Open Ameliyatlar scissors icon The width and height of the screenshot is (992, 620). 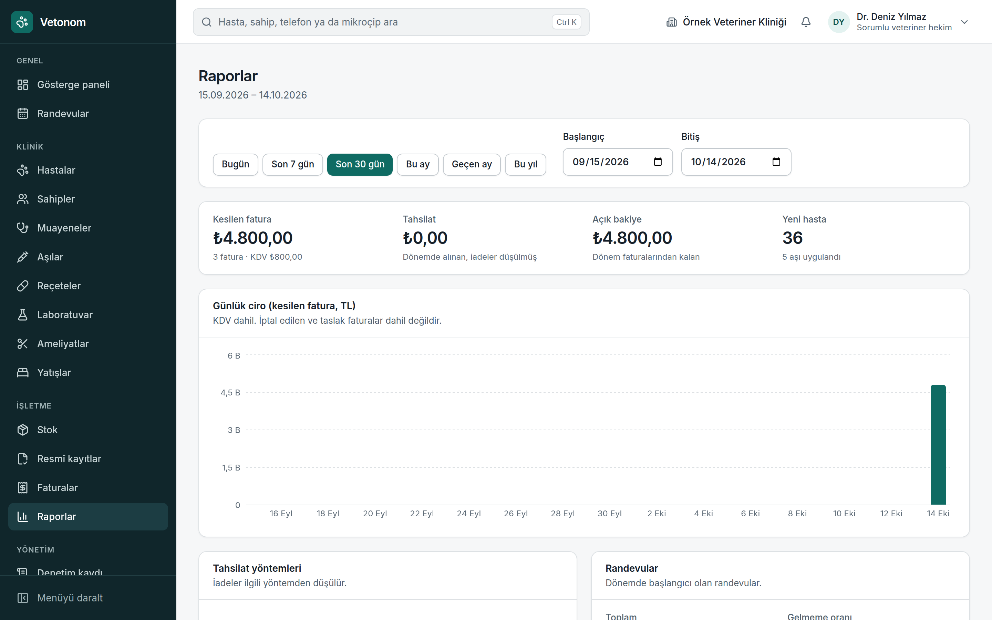(x=22, y=344)
